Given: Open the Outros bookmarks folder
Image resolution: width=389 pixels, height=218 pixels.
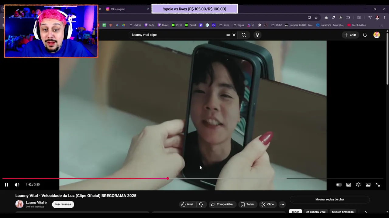Looking at the screenshot, I should pyautogui.click(x=135, y=25).
